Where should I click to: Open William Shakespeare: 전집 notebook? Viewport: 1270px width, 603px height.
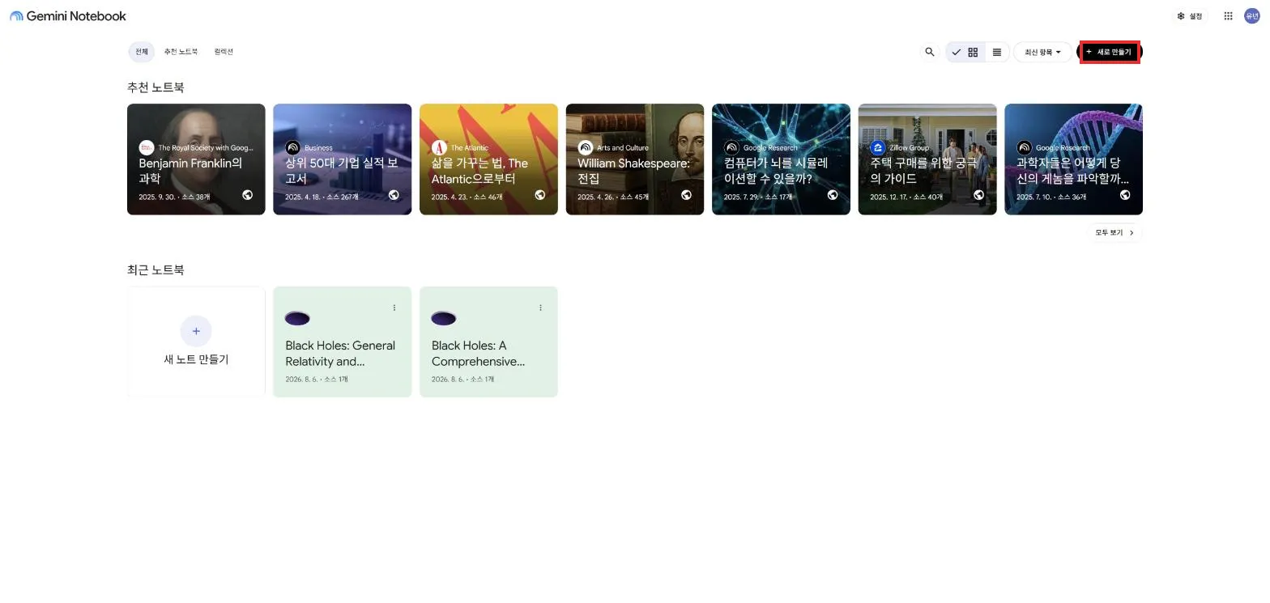[635, 159]
